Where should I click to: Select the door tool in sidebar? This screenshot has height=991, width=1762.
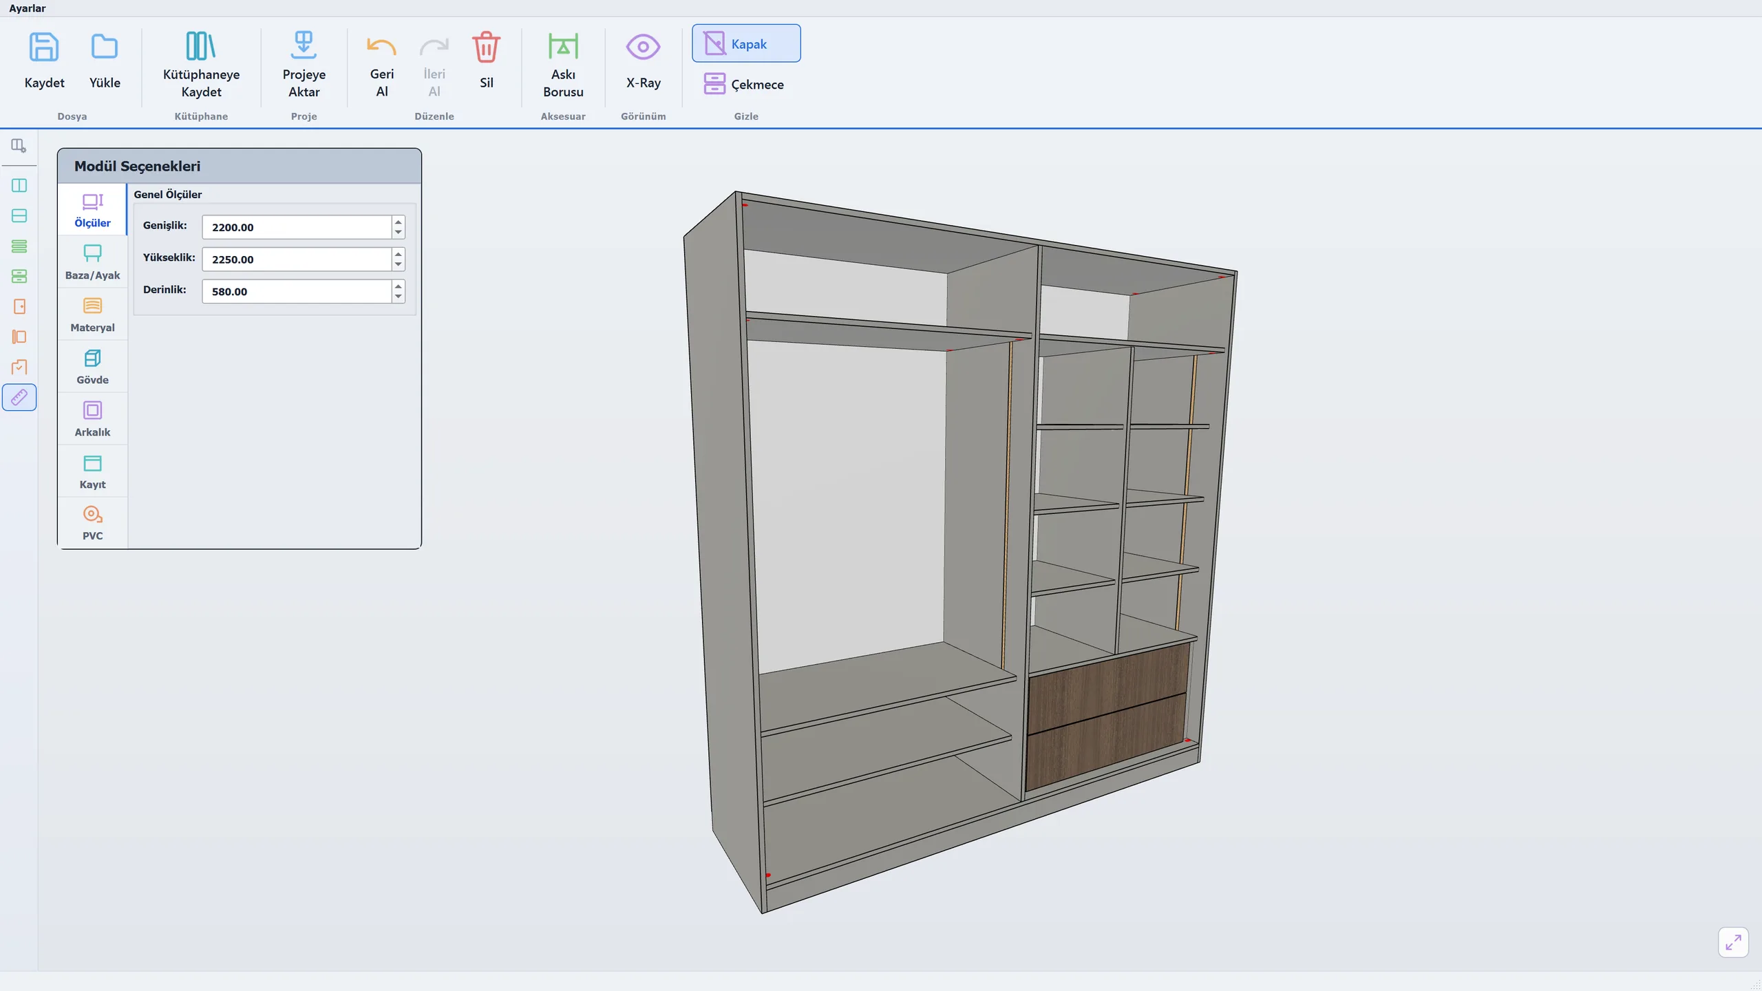click(19, 306)
